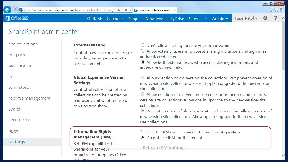Open secure store in left navigation

coord(21,120)
